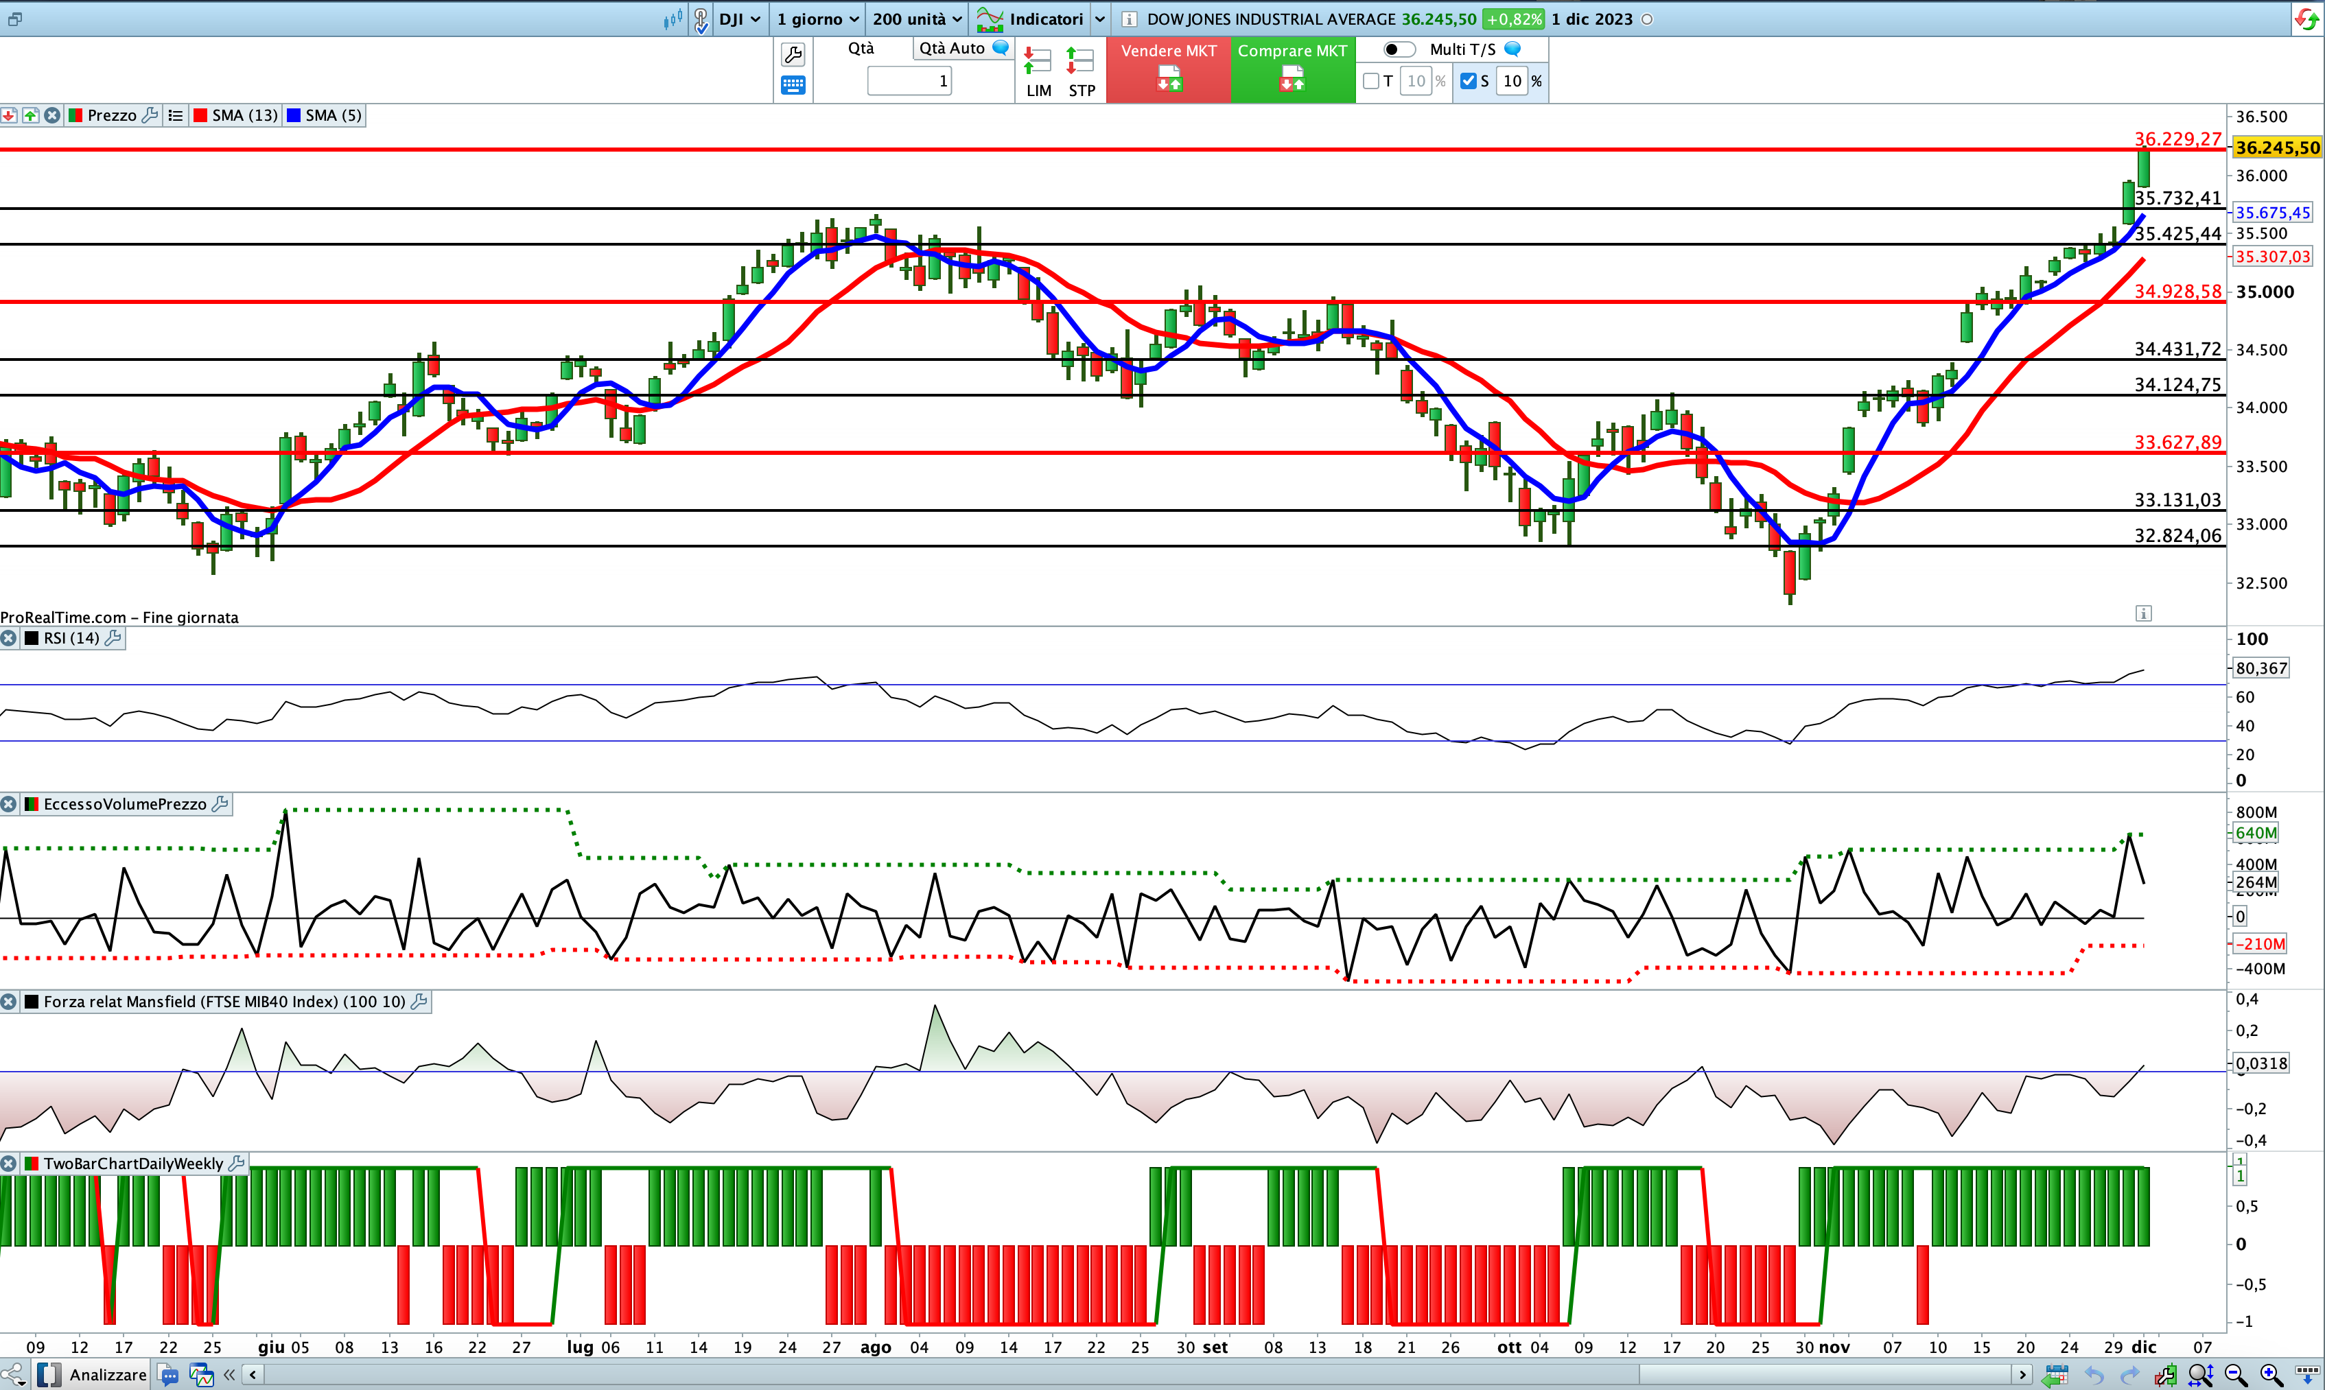This screenshot has width=2325, height=1390.
Task: Click the undo arrow icon
Action: point(2094,1375)
